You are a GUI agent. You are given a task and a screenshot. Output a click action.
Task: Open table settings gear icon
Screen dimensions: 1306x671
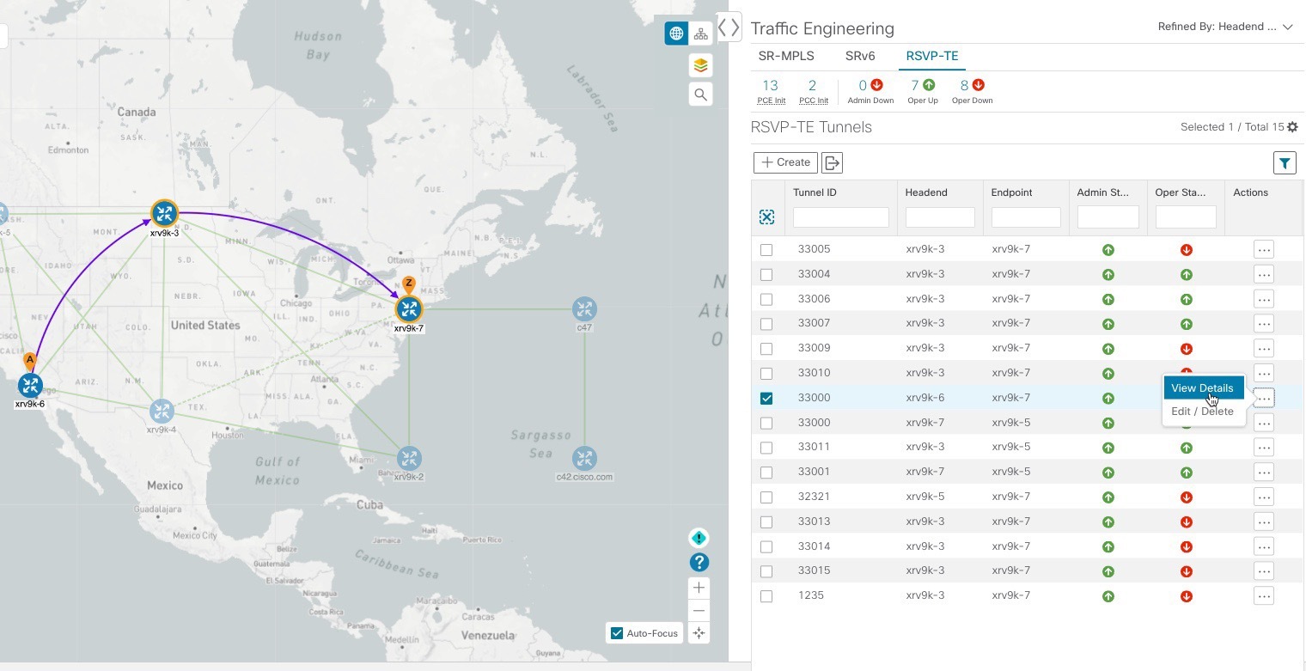(x=1292, y=127)
